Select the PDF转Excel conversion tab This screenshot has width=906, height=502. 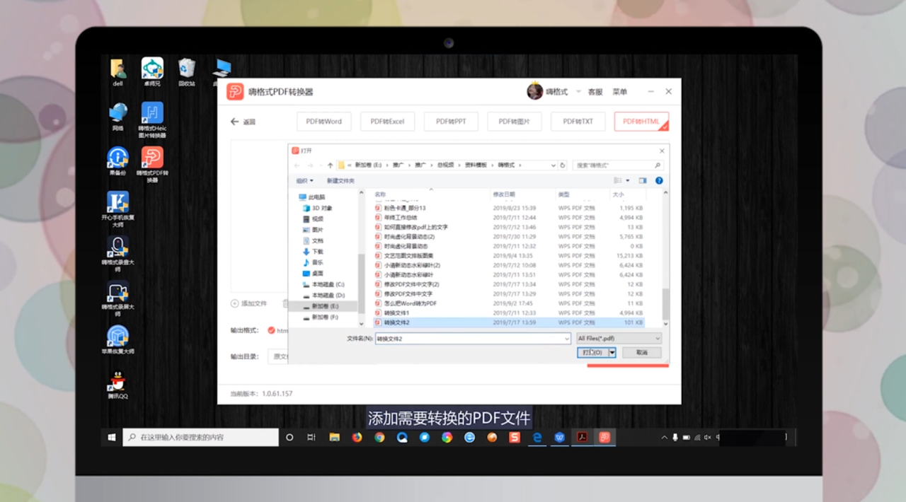coord(387,122)
